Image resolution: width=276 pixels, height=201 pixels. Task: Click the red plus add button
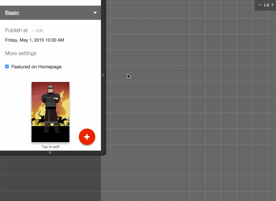coord(87,137)
